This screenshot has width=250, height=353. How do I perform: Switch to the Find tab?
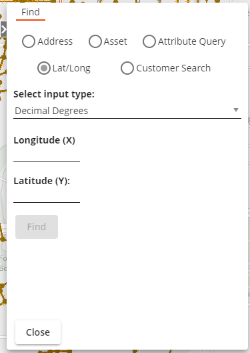coord(31,13)
